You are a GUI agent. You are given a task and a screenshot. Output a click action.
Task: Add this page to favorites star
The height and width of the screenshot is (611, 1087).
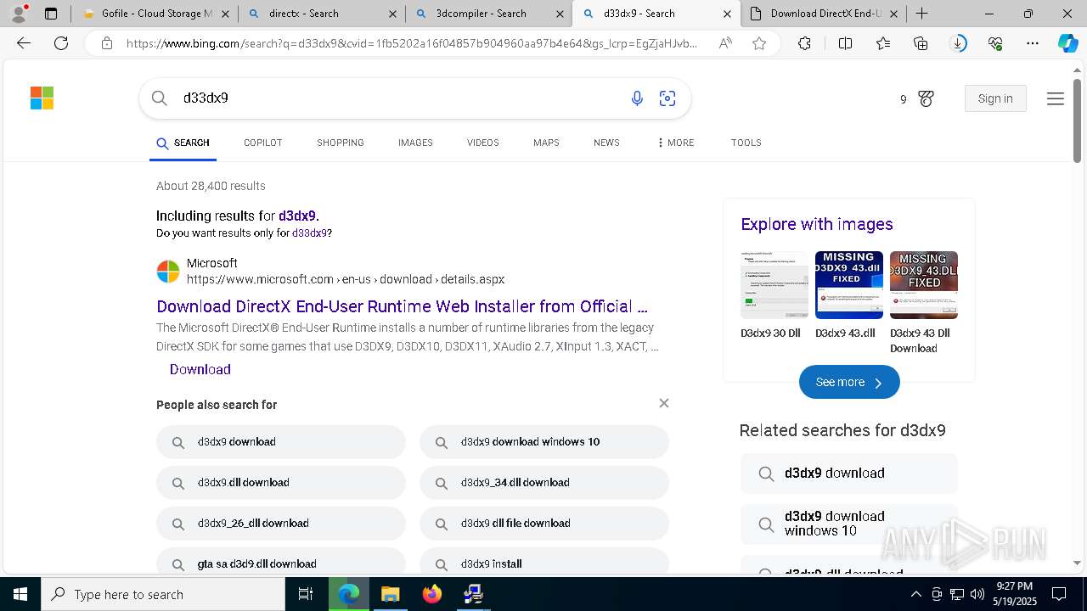[x=759, y=43]
